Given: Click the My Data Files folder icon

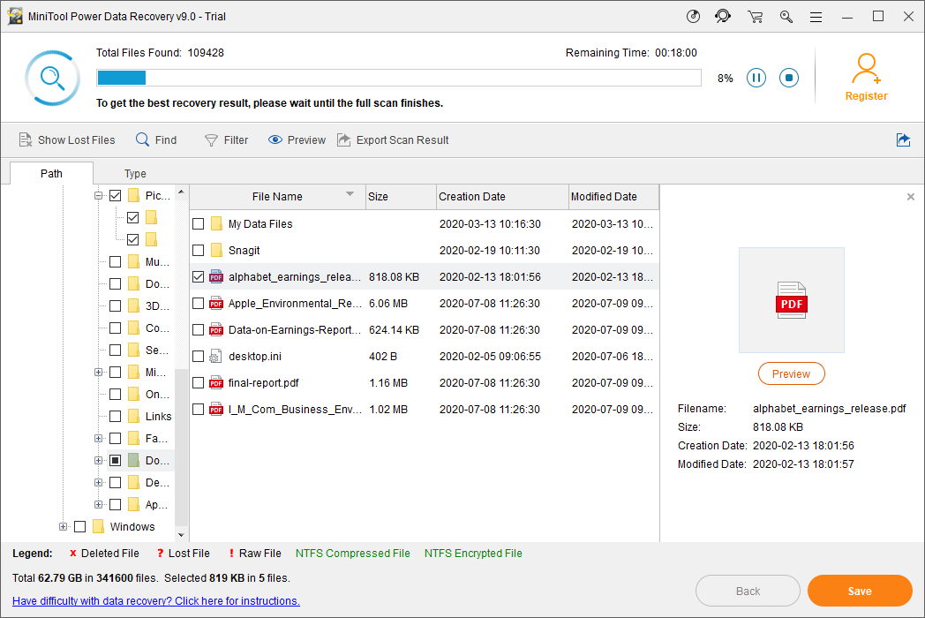Looking at the screenshot, I should pos(216,223).
